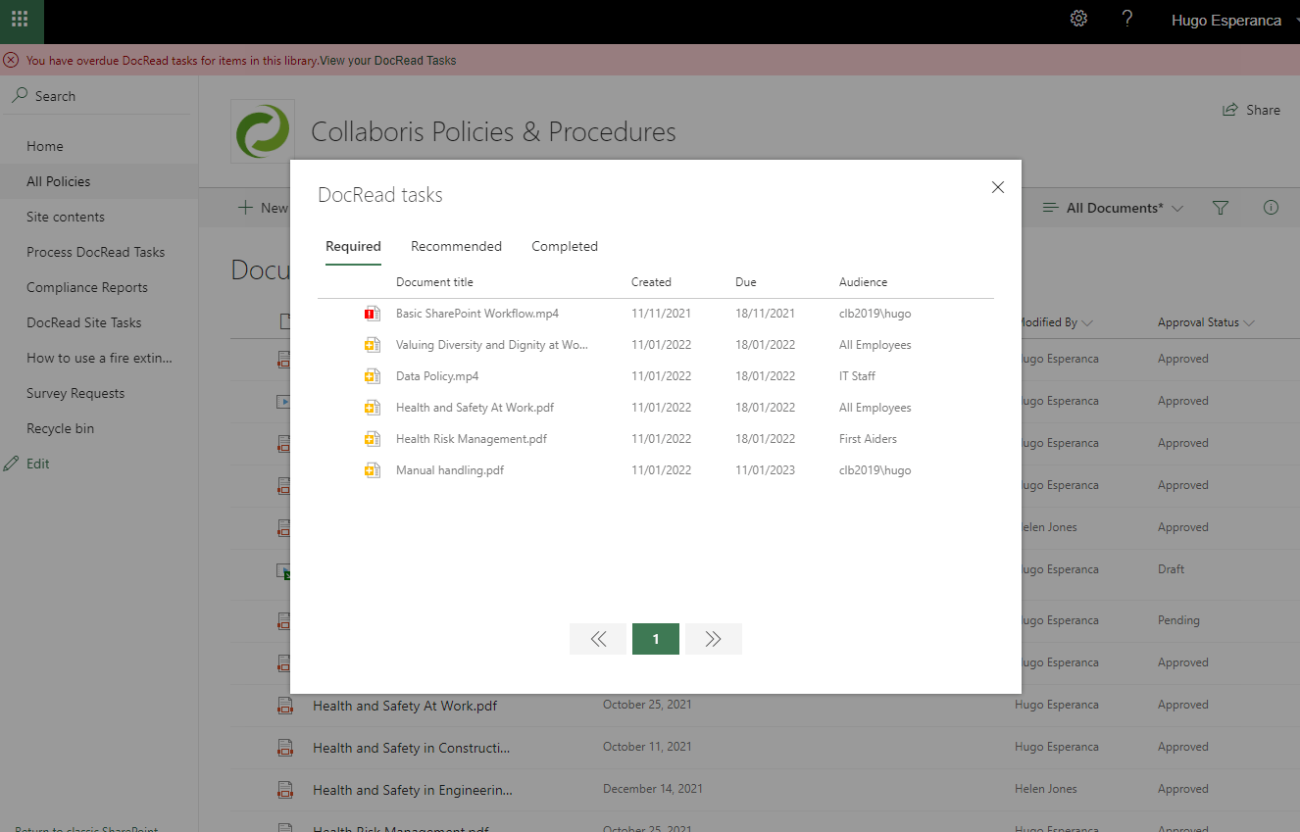Open the details pane info icon

1271,208
